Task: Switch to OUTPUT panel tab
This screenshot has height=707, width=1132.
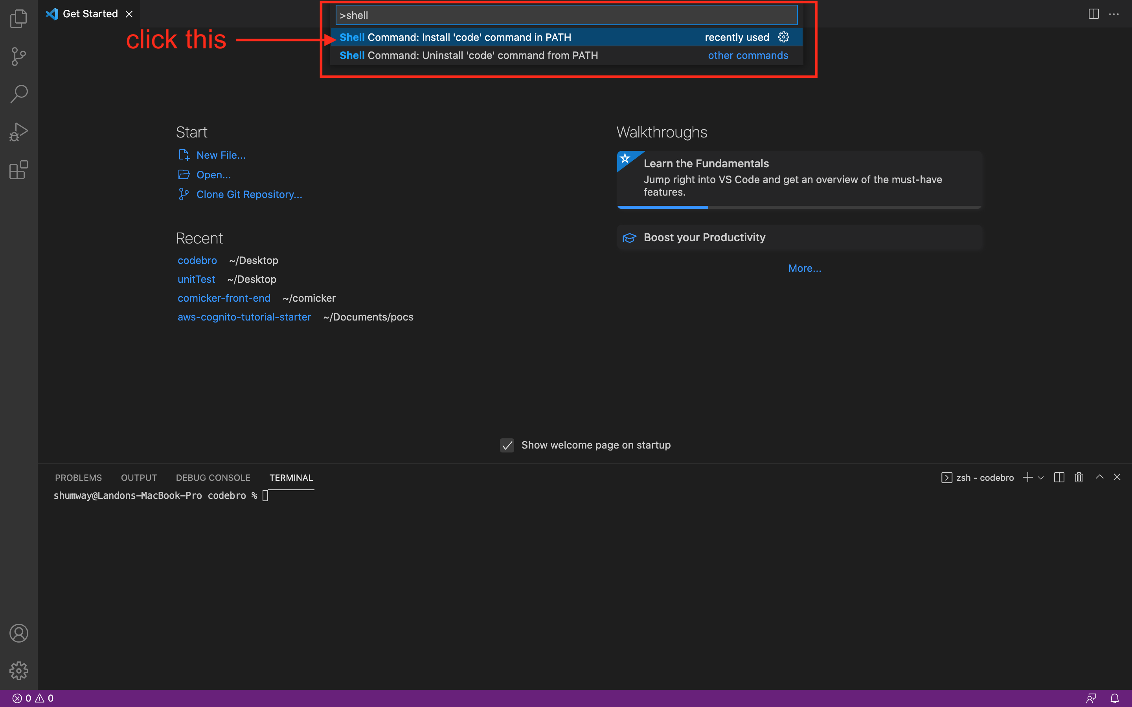Action: (139, 478)
